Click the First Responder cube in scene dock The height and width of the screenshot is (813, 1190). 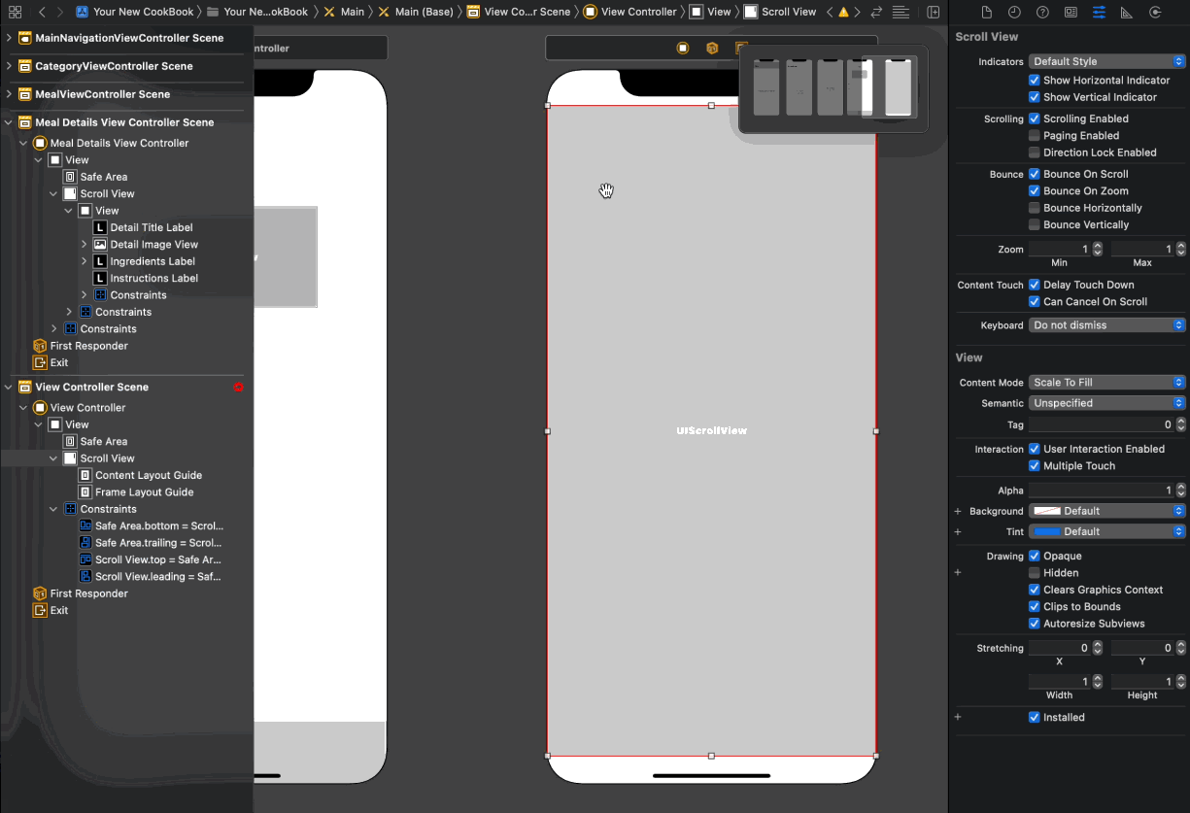pyautogui.click(x=712, y=48)
